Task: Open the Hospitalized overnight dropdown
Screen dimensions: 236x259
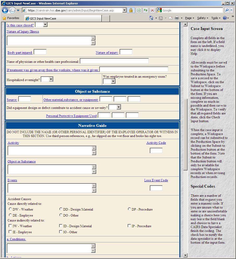Action: [x=47, y=79]
